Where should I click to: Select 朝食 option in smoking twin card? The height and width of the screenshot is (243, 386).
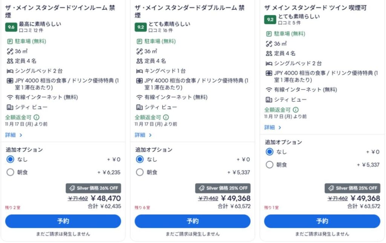pos(270,165)
